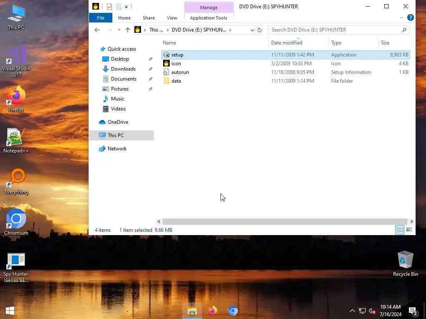Switch to details view layout
426x319 pixels.
click(400, 230)
